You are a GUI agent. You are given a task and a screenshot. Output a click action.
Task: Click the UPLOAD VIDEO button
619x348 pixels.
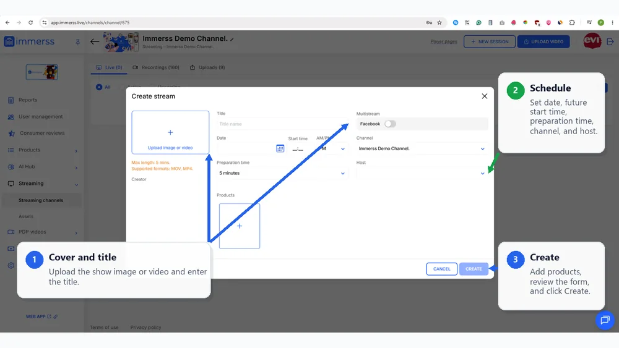[x=543, y=41]
